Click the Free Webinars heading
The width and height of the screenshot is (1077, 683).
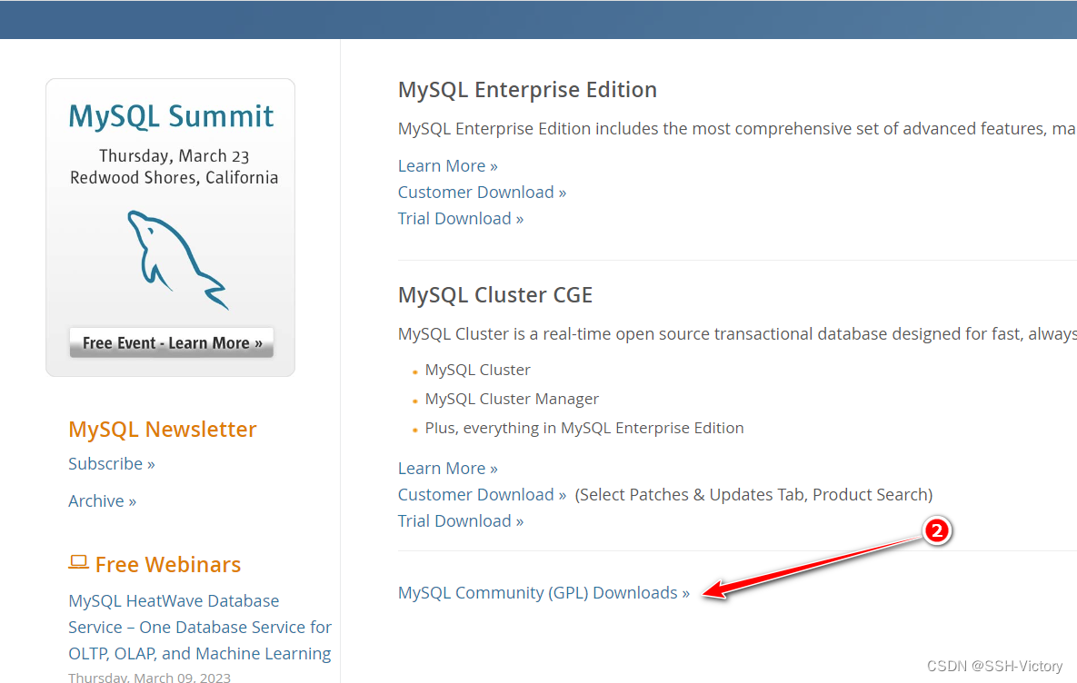pyautogui.click(x=168, y=564)
